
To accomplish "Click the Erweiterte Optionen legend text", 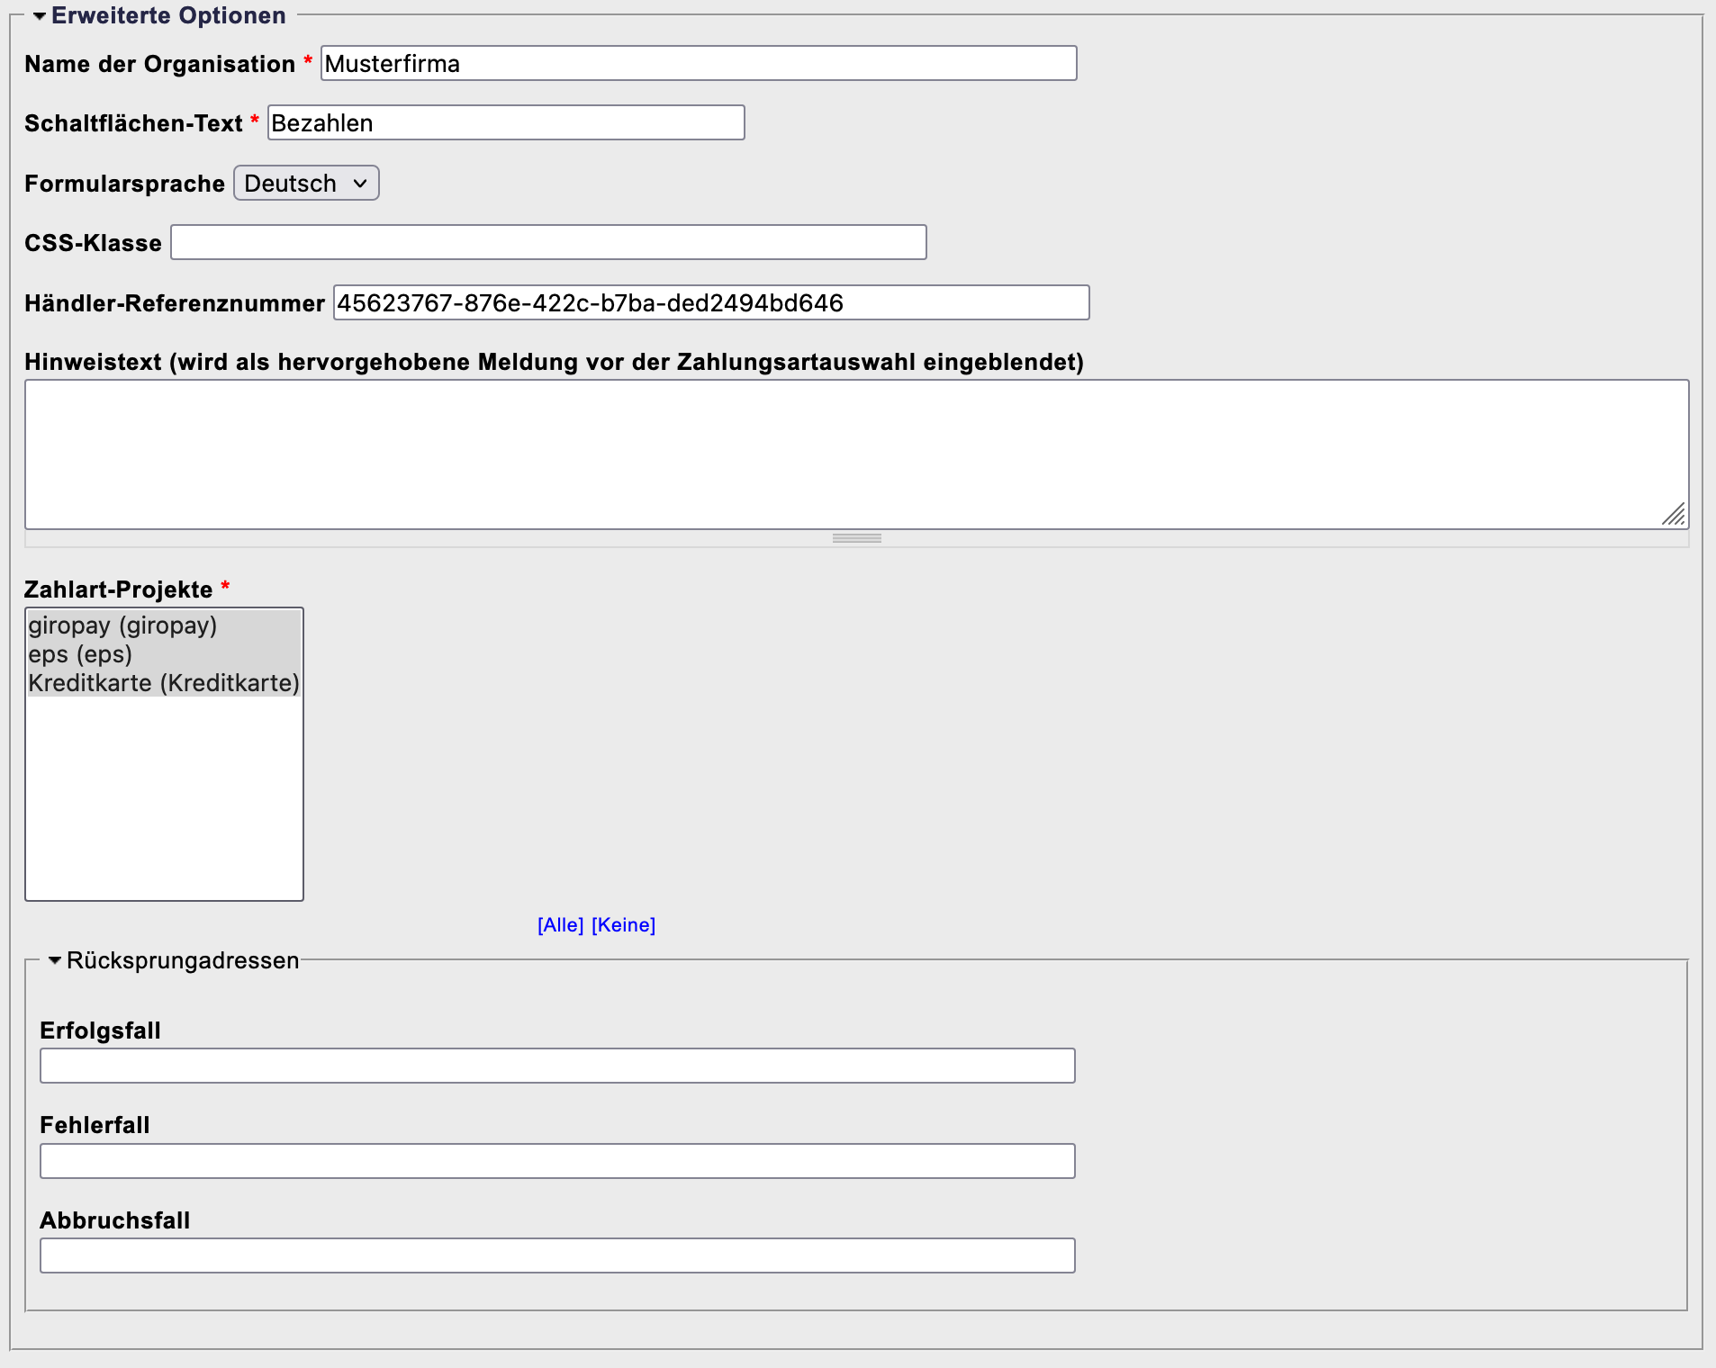I will click(168, 16).
